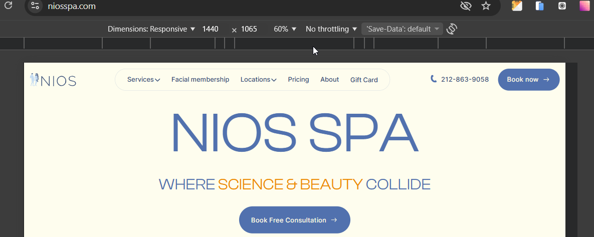Open the 60% zoom dropdown
This screenshot has width=594, height=237.
click(x=285, y=29)
